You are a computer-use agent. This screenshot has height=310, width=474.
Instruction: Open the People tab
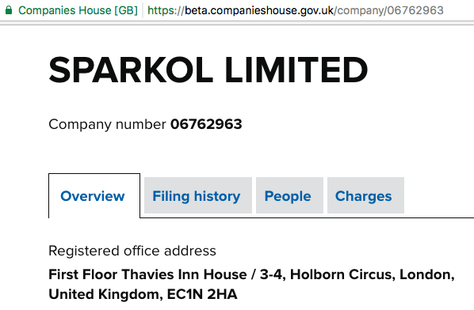[x=289, y=195]
